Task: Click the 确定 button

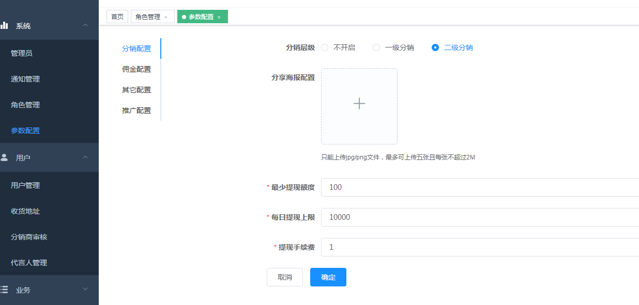Action: (x=328, y=277)
